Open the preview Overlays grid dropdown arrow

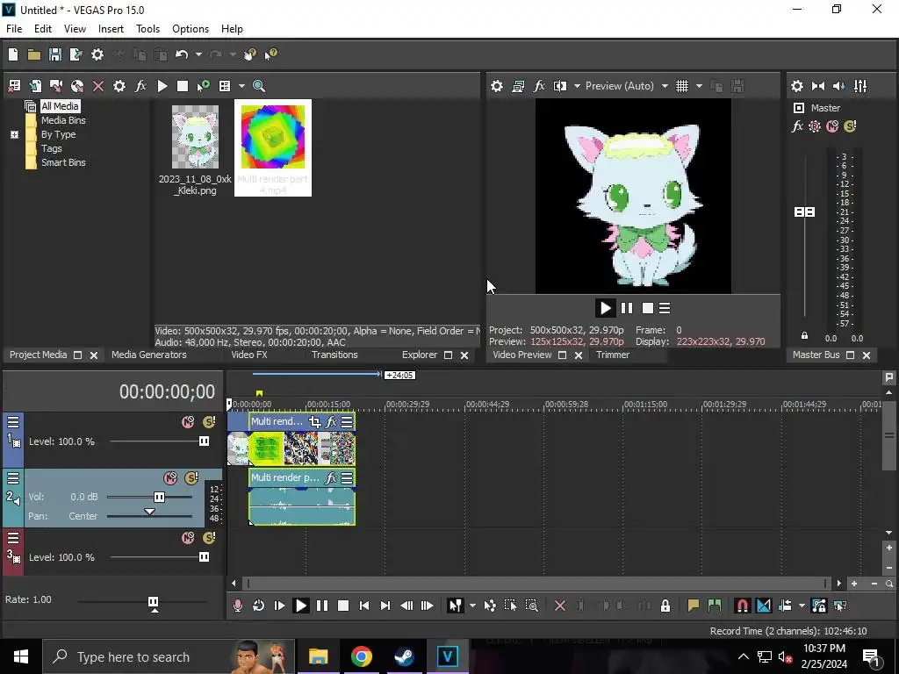pos(699,86)
